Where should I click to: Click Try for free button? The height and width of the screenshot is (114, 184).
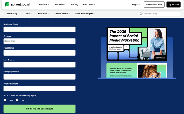(x=173, y=4)
